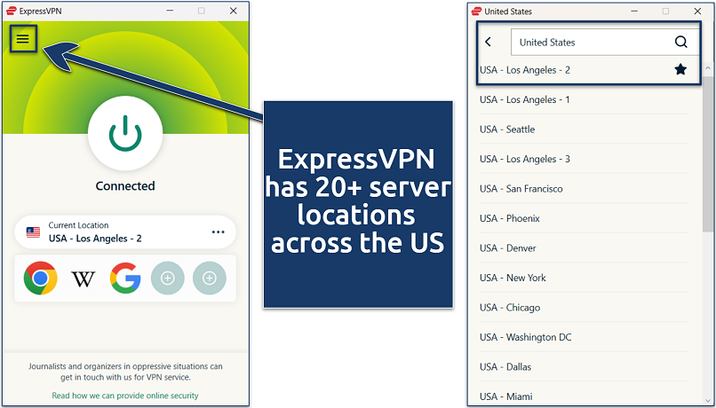This screenshot has height=408, width=716.
Task: Add a shortcut using last plus icon
Action: [210, 279]
